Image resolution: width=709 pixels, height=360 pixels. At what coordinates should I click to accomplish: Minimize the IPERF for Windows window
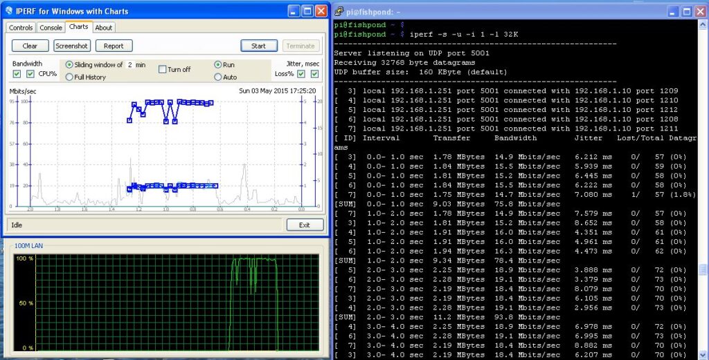pos(294,11)
